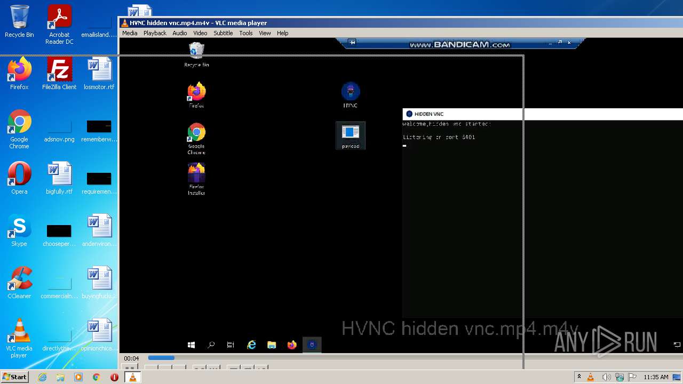Click Chrome icon in the taskbar
Screen dimensions: 683x384
click(x=96, y=377)
